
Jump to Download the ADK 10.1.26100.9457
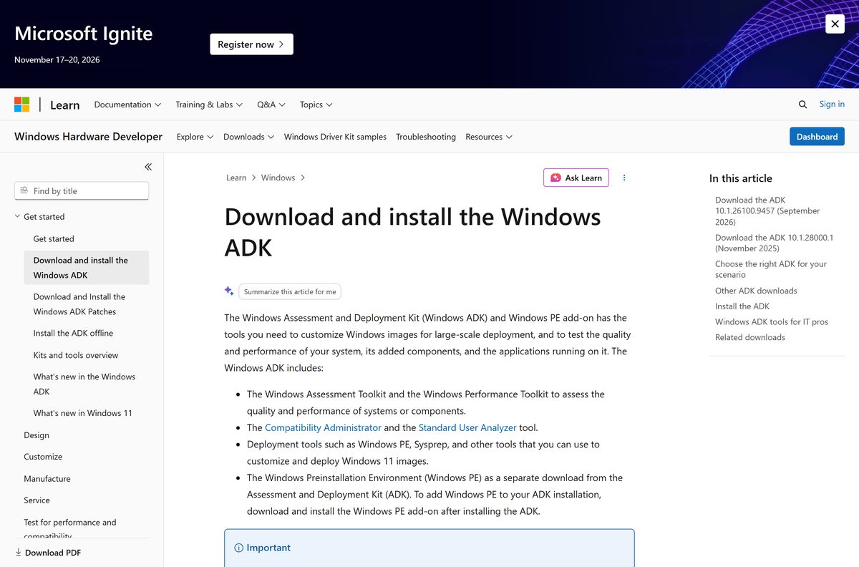767,211
